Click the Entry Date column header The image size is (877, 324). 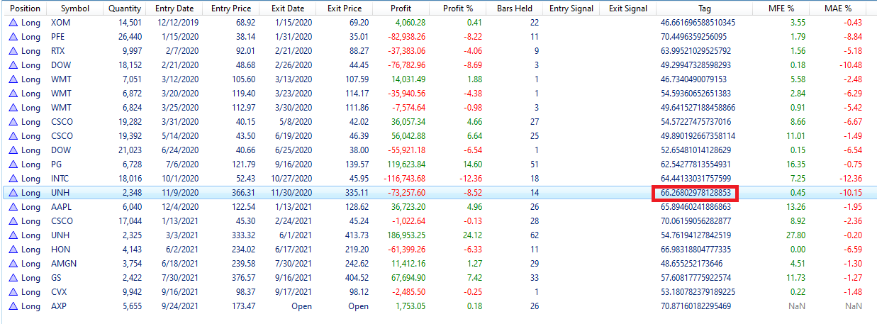click(x=174, y=9)
